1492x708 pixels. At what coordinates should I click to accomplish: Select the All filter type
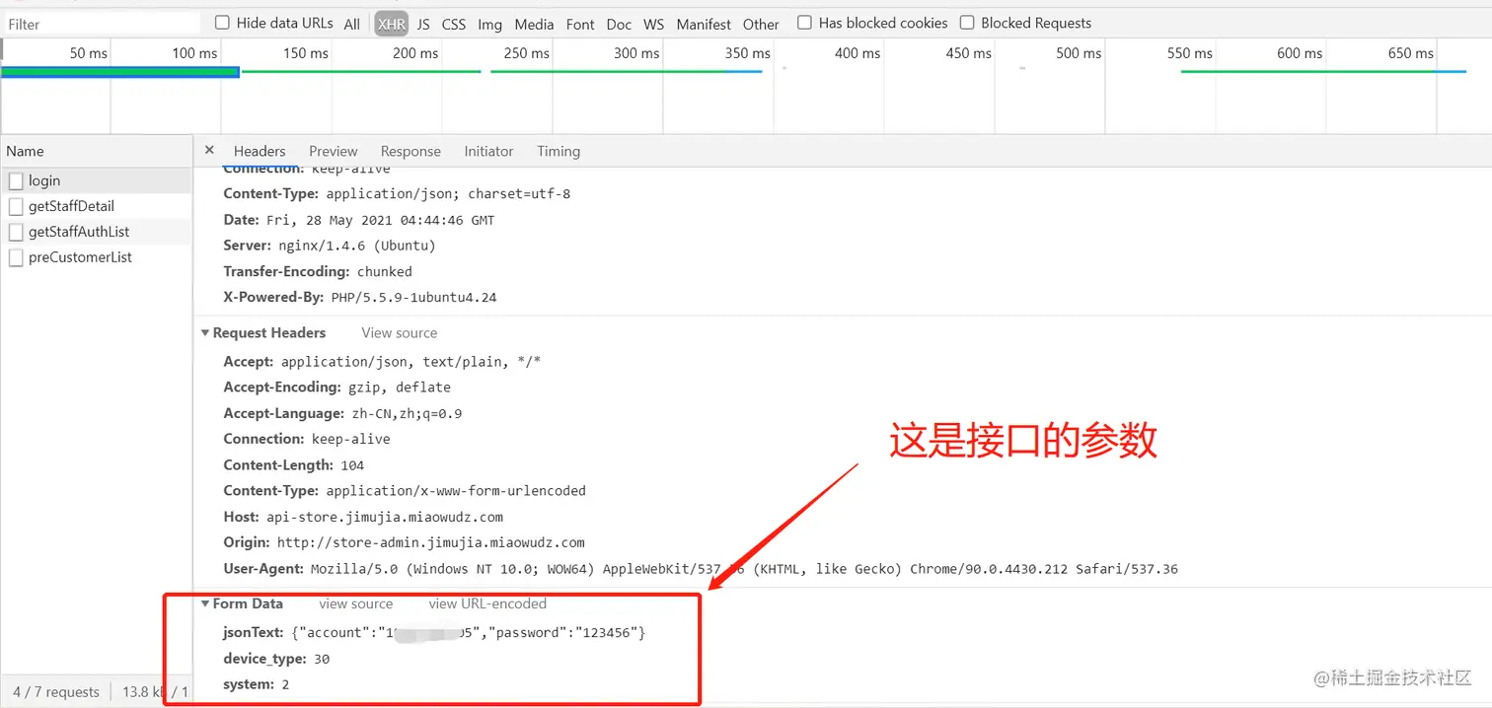pos(351,24)
